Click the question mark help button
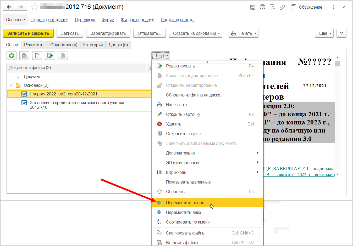The height and width of the screenshot is (246, 353). click(341, 33)
